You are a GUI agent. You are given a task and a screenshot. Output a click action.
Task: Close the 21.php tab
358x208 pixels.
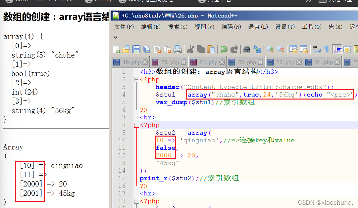pyautogui.click(x=222, y=62)
